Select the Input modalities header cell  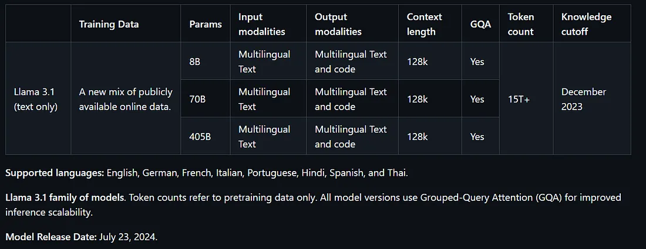pos(268,24)
